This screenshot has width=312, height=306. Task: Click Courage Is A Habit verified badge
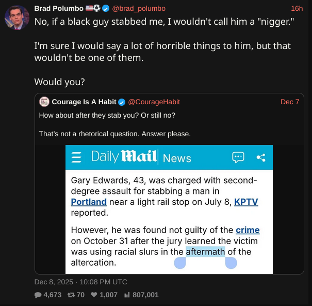click(122, 102)
